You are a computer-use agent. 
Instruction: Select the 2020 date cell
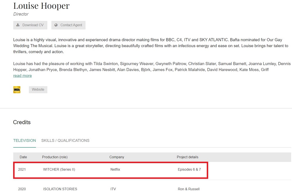22,189
